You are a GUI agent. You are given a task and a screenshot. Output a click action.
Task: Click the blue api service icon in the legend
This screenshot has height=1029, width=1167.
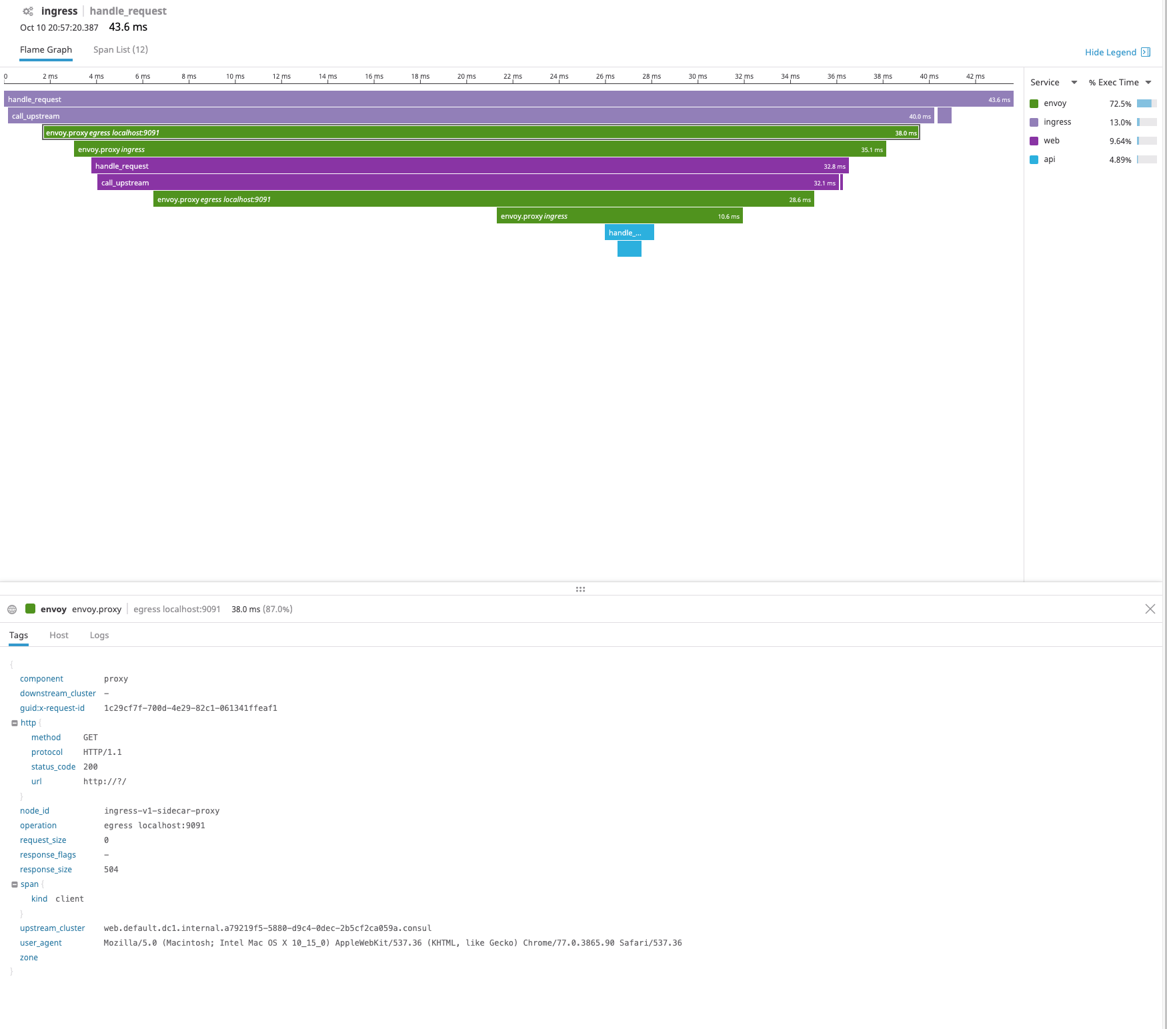(x=1034, y=159)
